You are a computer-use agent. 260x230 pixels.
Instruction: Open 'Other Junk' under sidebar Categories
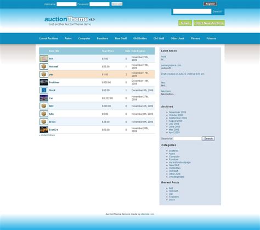pyautogui.click(x=174, y=174)
